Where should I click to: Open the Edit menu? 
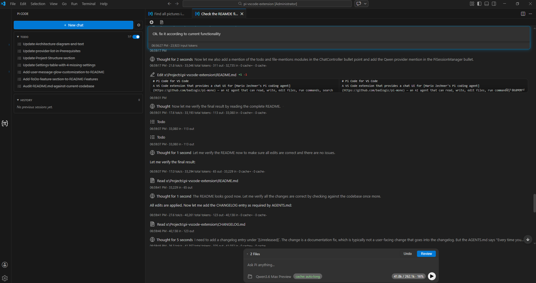pyautogui.click(x=23, y=4)
